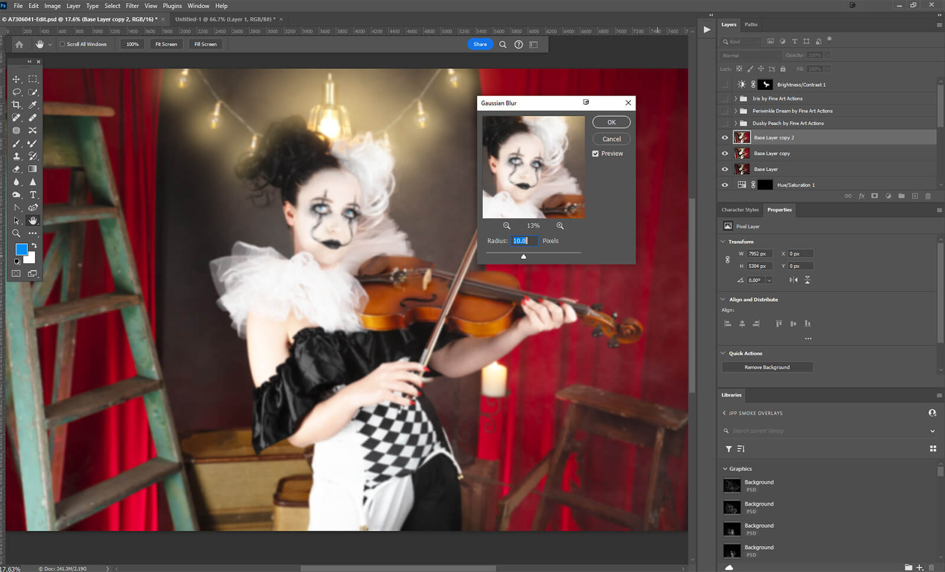Flip horizontally in Transform properties
This screenshot has height=572, width=945.
793,280
